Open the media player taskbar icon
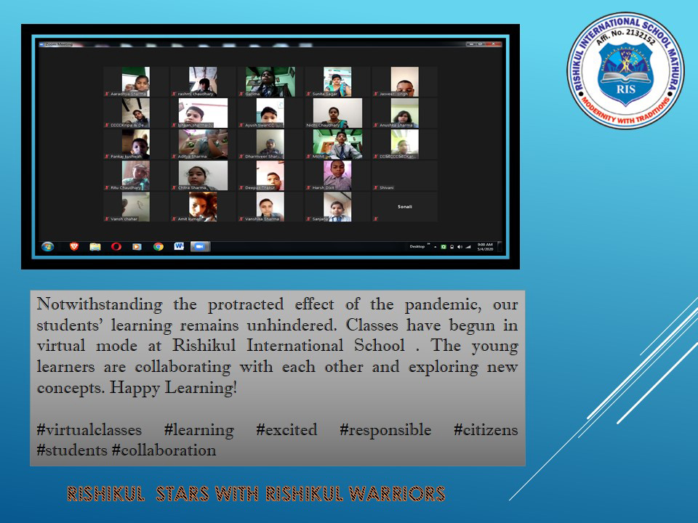The image size is (698, 523). [x=137, y=246]
